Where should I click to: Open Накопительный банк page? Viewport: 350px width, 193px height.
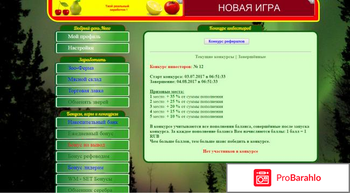pyautogui.click(x=93, y=123)
